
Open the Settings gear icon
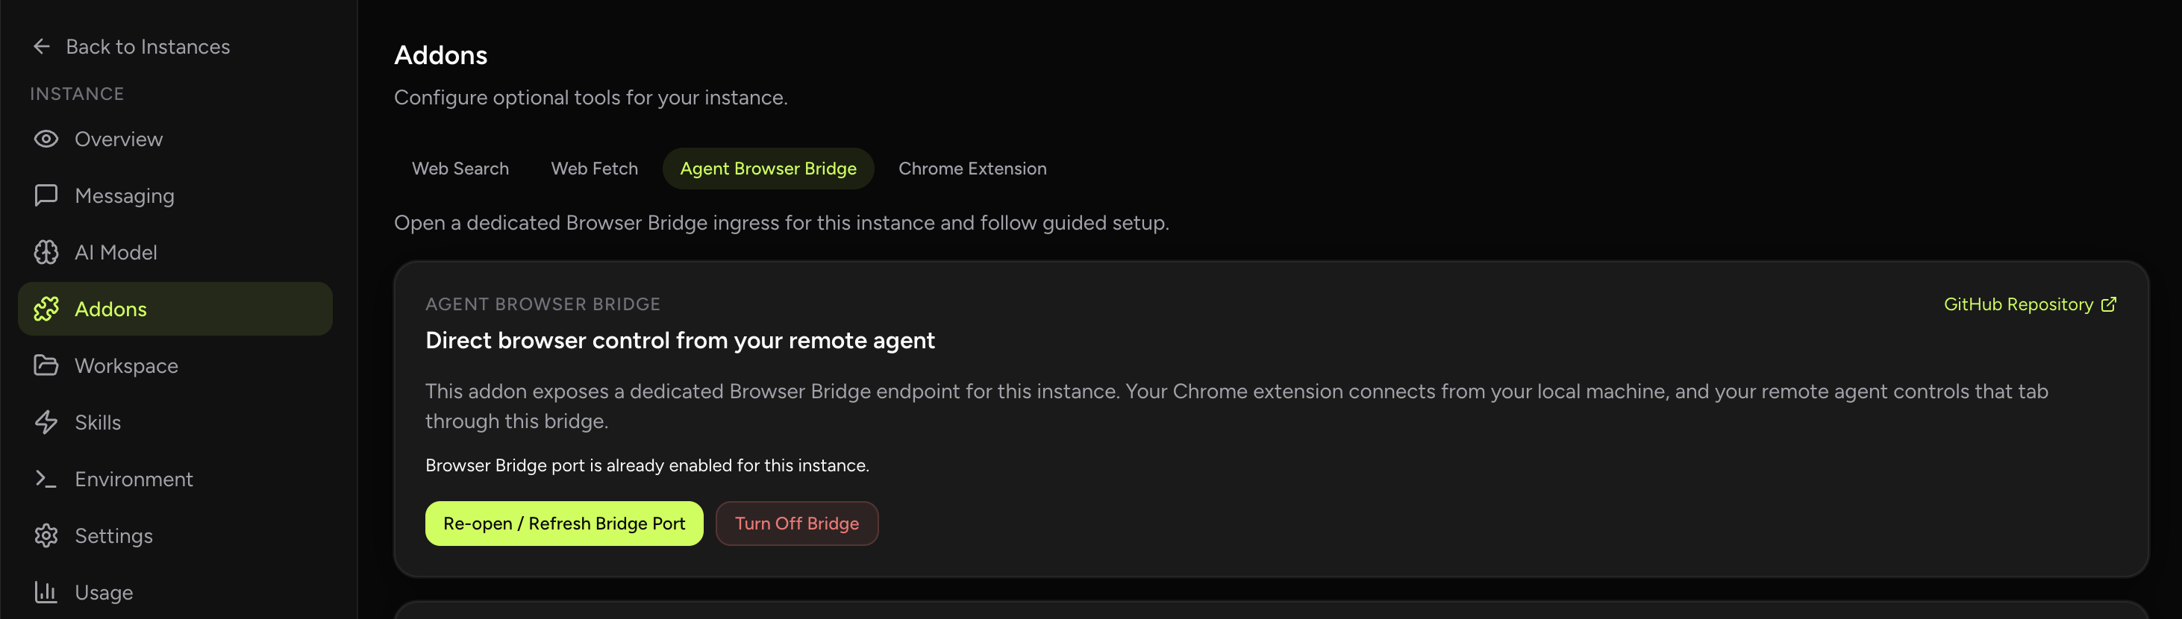point(46,535)
